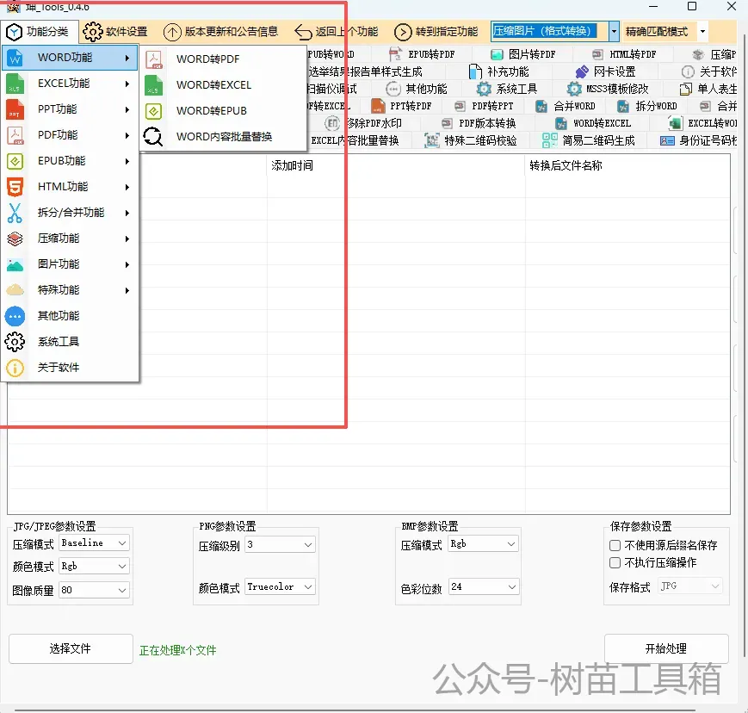The image size is (748, 713).
Task: Click the 转换后文件名称 column header
Action: click(x=566, y=165)
